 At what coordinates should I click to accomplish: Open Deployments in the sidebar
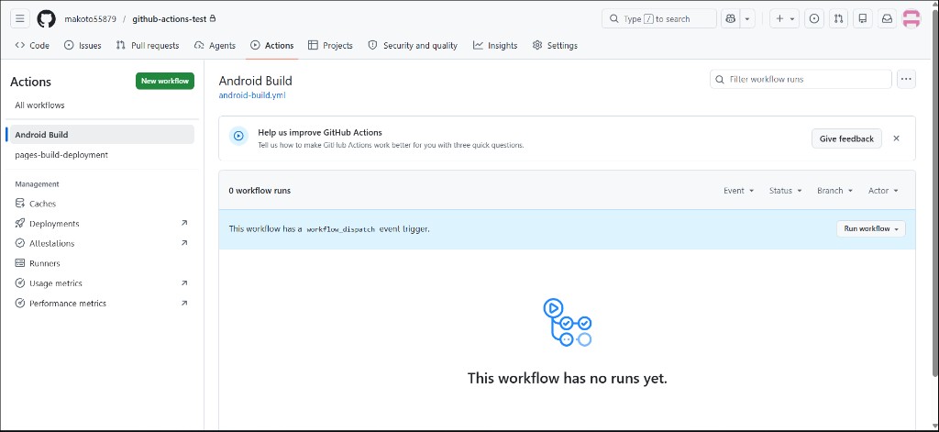pos(102,224)
